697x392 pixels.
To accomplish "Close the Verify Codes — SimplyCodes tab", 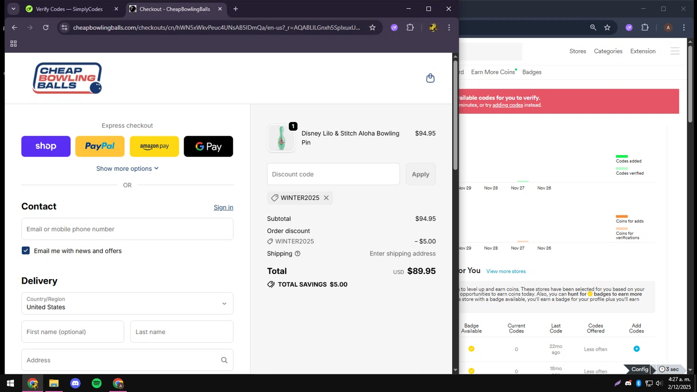I will [116, 9].
